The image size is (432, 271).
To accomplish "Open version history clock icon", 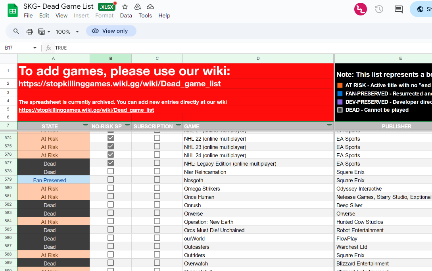I will coord(379,9).
